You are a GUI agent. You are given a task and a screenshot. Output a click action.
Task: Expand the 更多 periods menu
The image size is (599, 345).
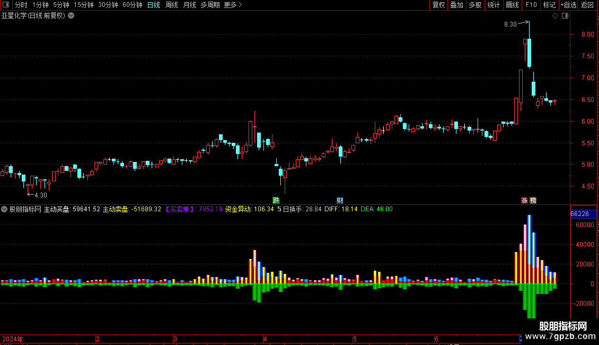click(x=233, y=5)
